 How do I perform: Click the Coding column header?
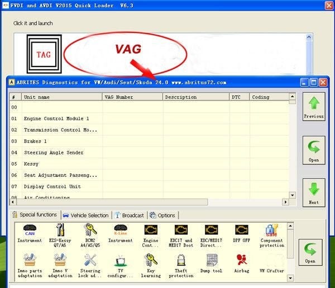[x=269, y=97]
